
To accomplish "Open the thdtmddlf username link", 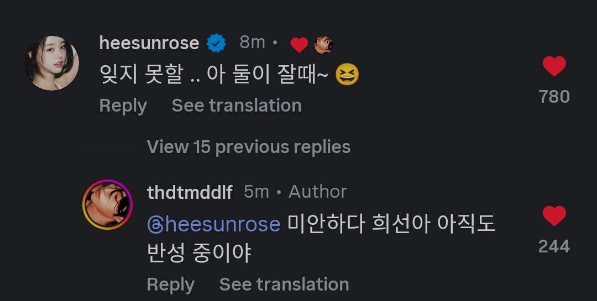I will [190, 192].
